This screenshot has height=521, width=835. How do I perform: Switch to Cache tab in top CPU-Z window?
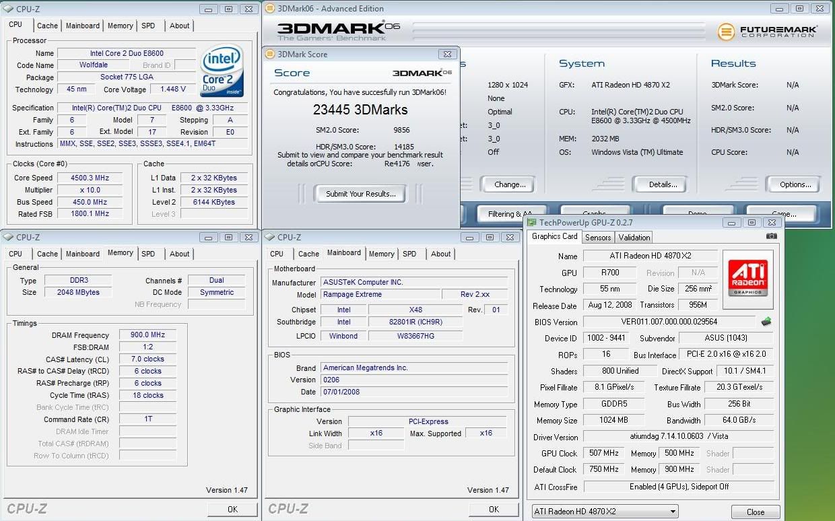point(47,26)
